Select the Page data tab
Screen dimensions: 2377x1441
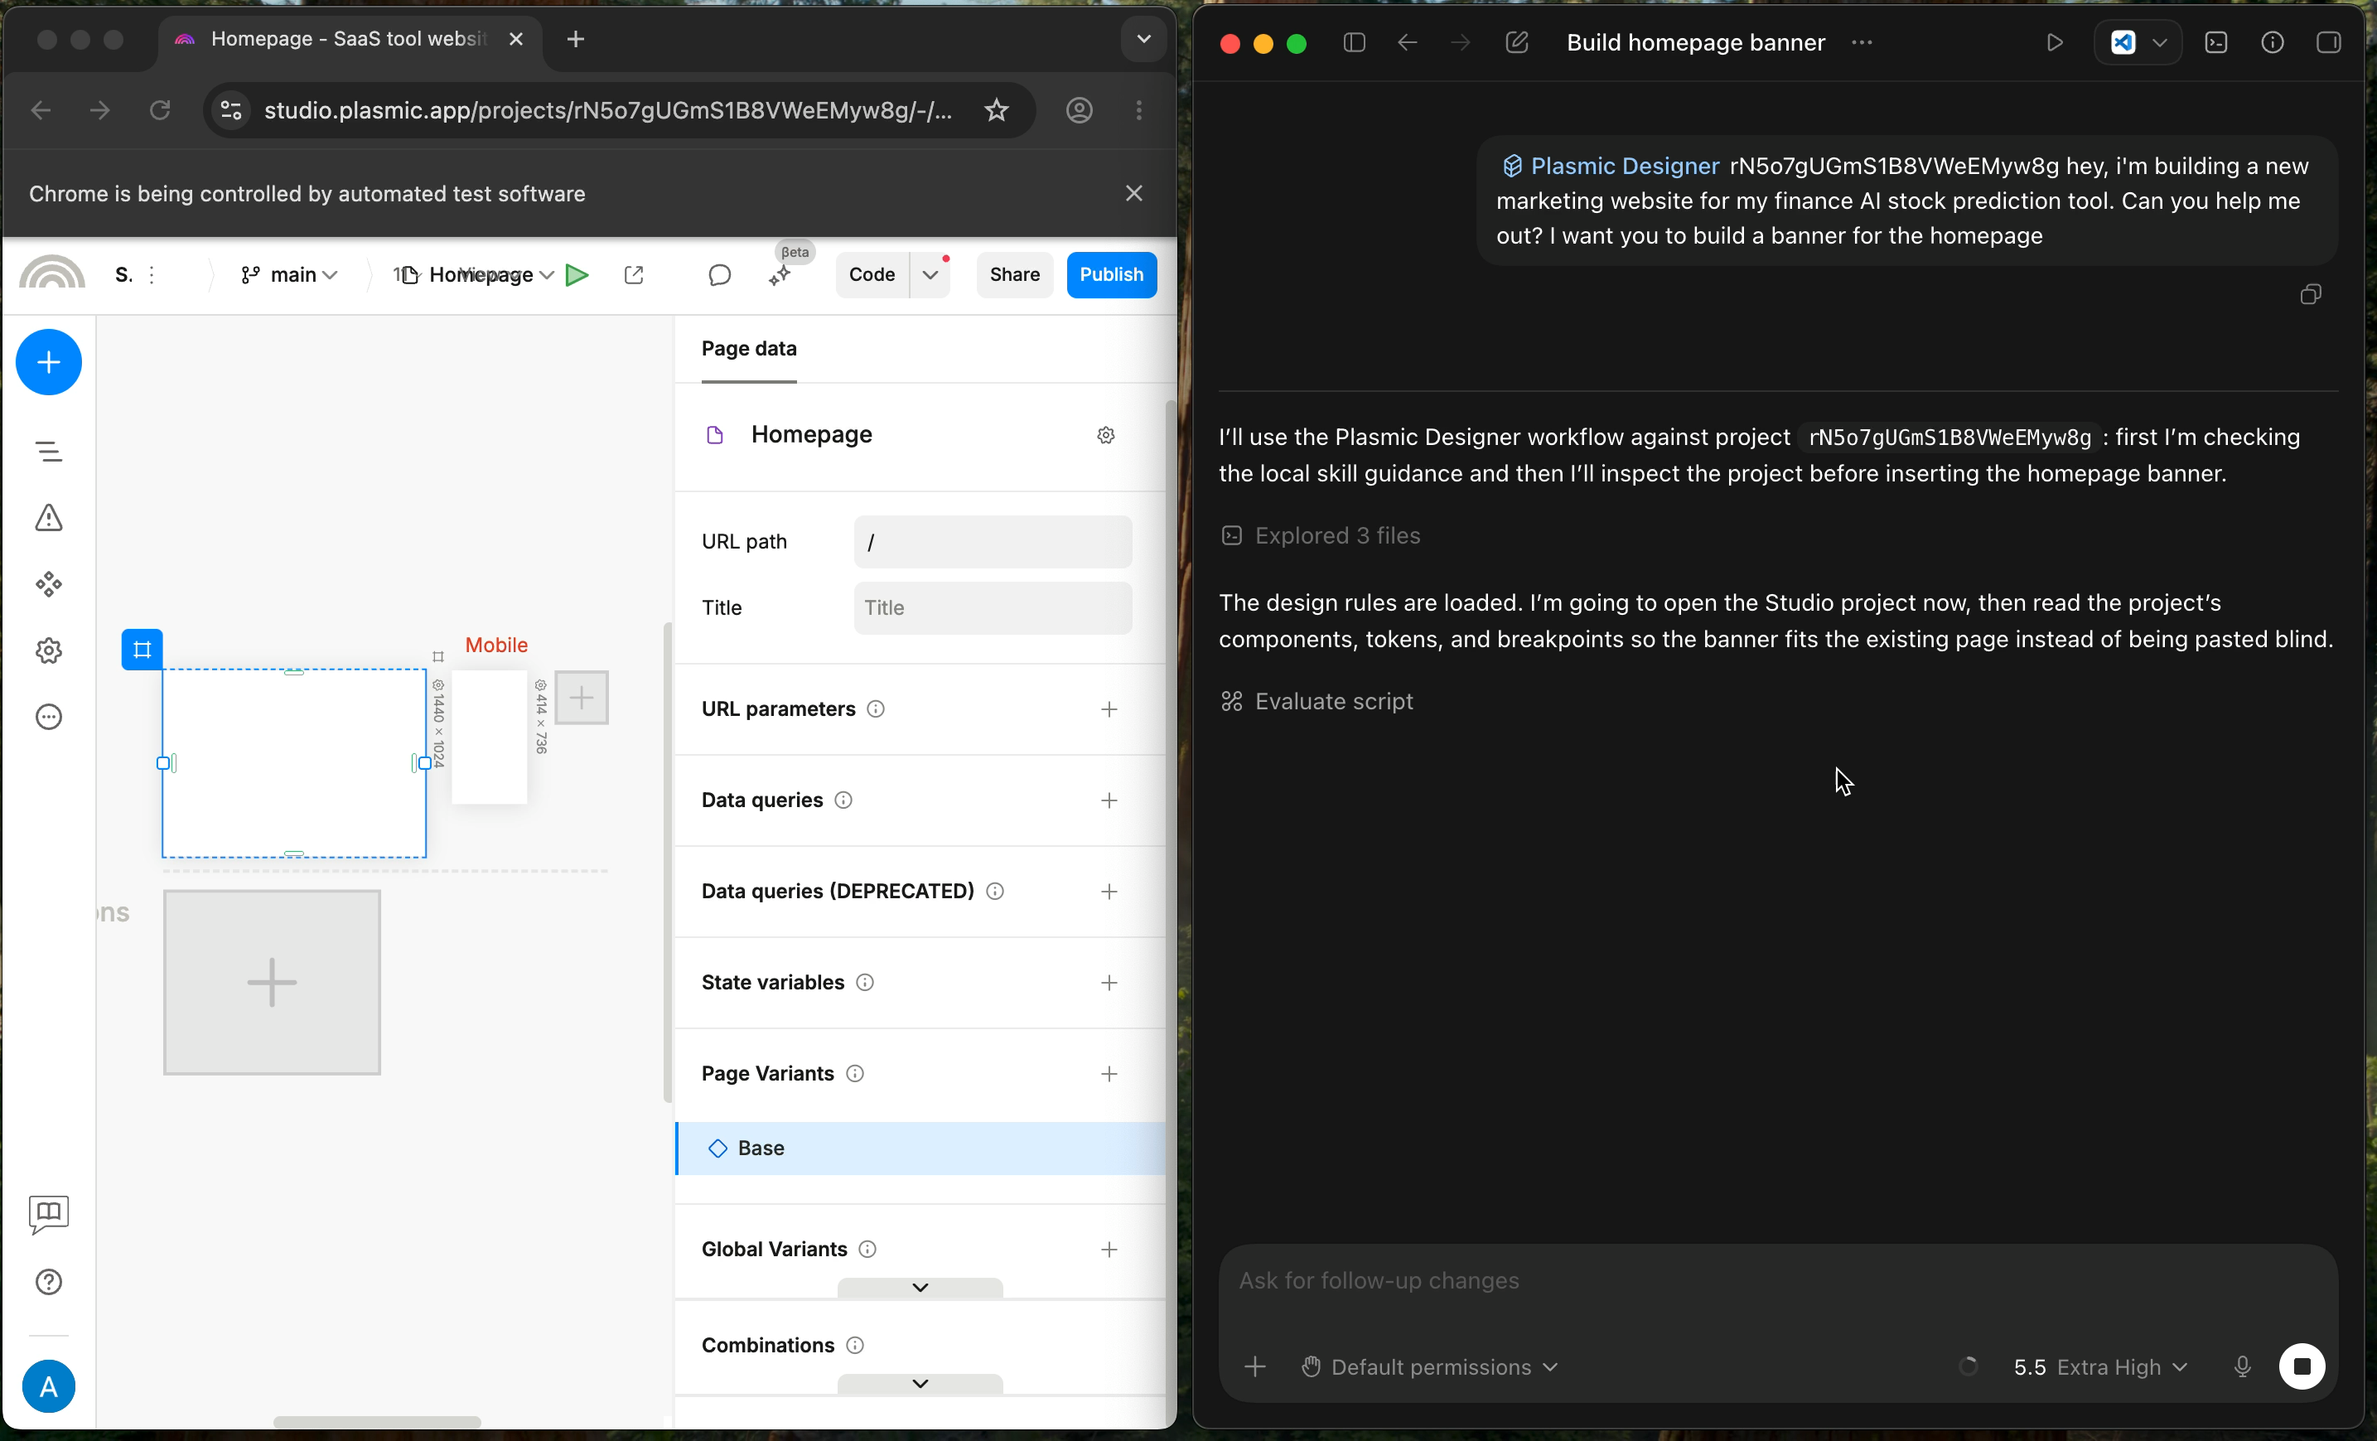[x=749, y=348]
